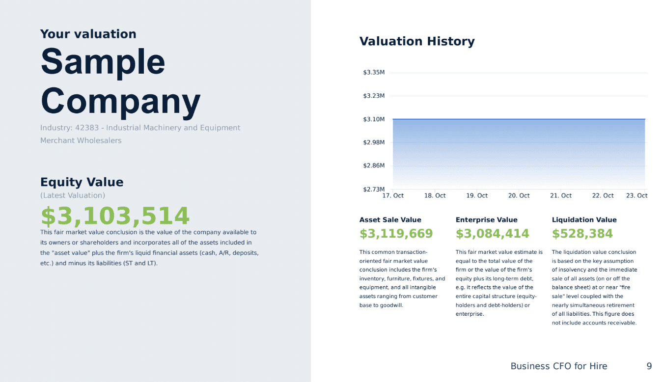
Task: Click the industry description text
Action: click(140, 134)
